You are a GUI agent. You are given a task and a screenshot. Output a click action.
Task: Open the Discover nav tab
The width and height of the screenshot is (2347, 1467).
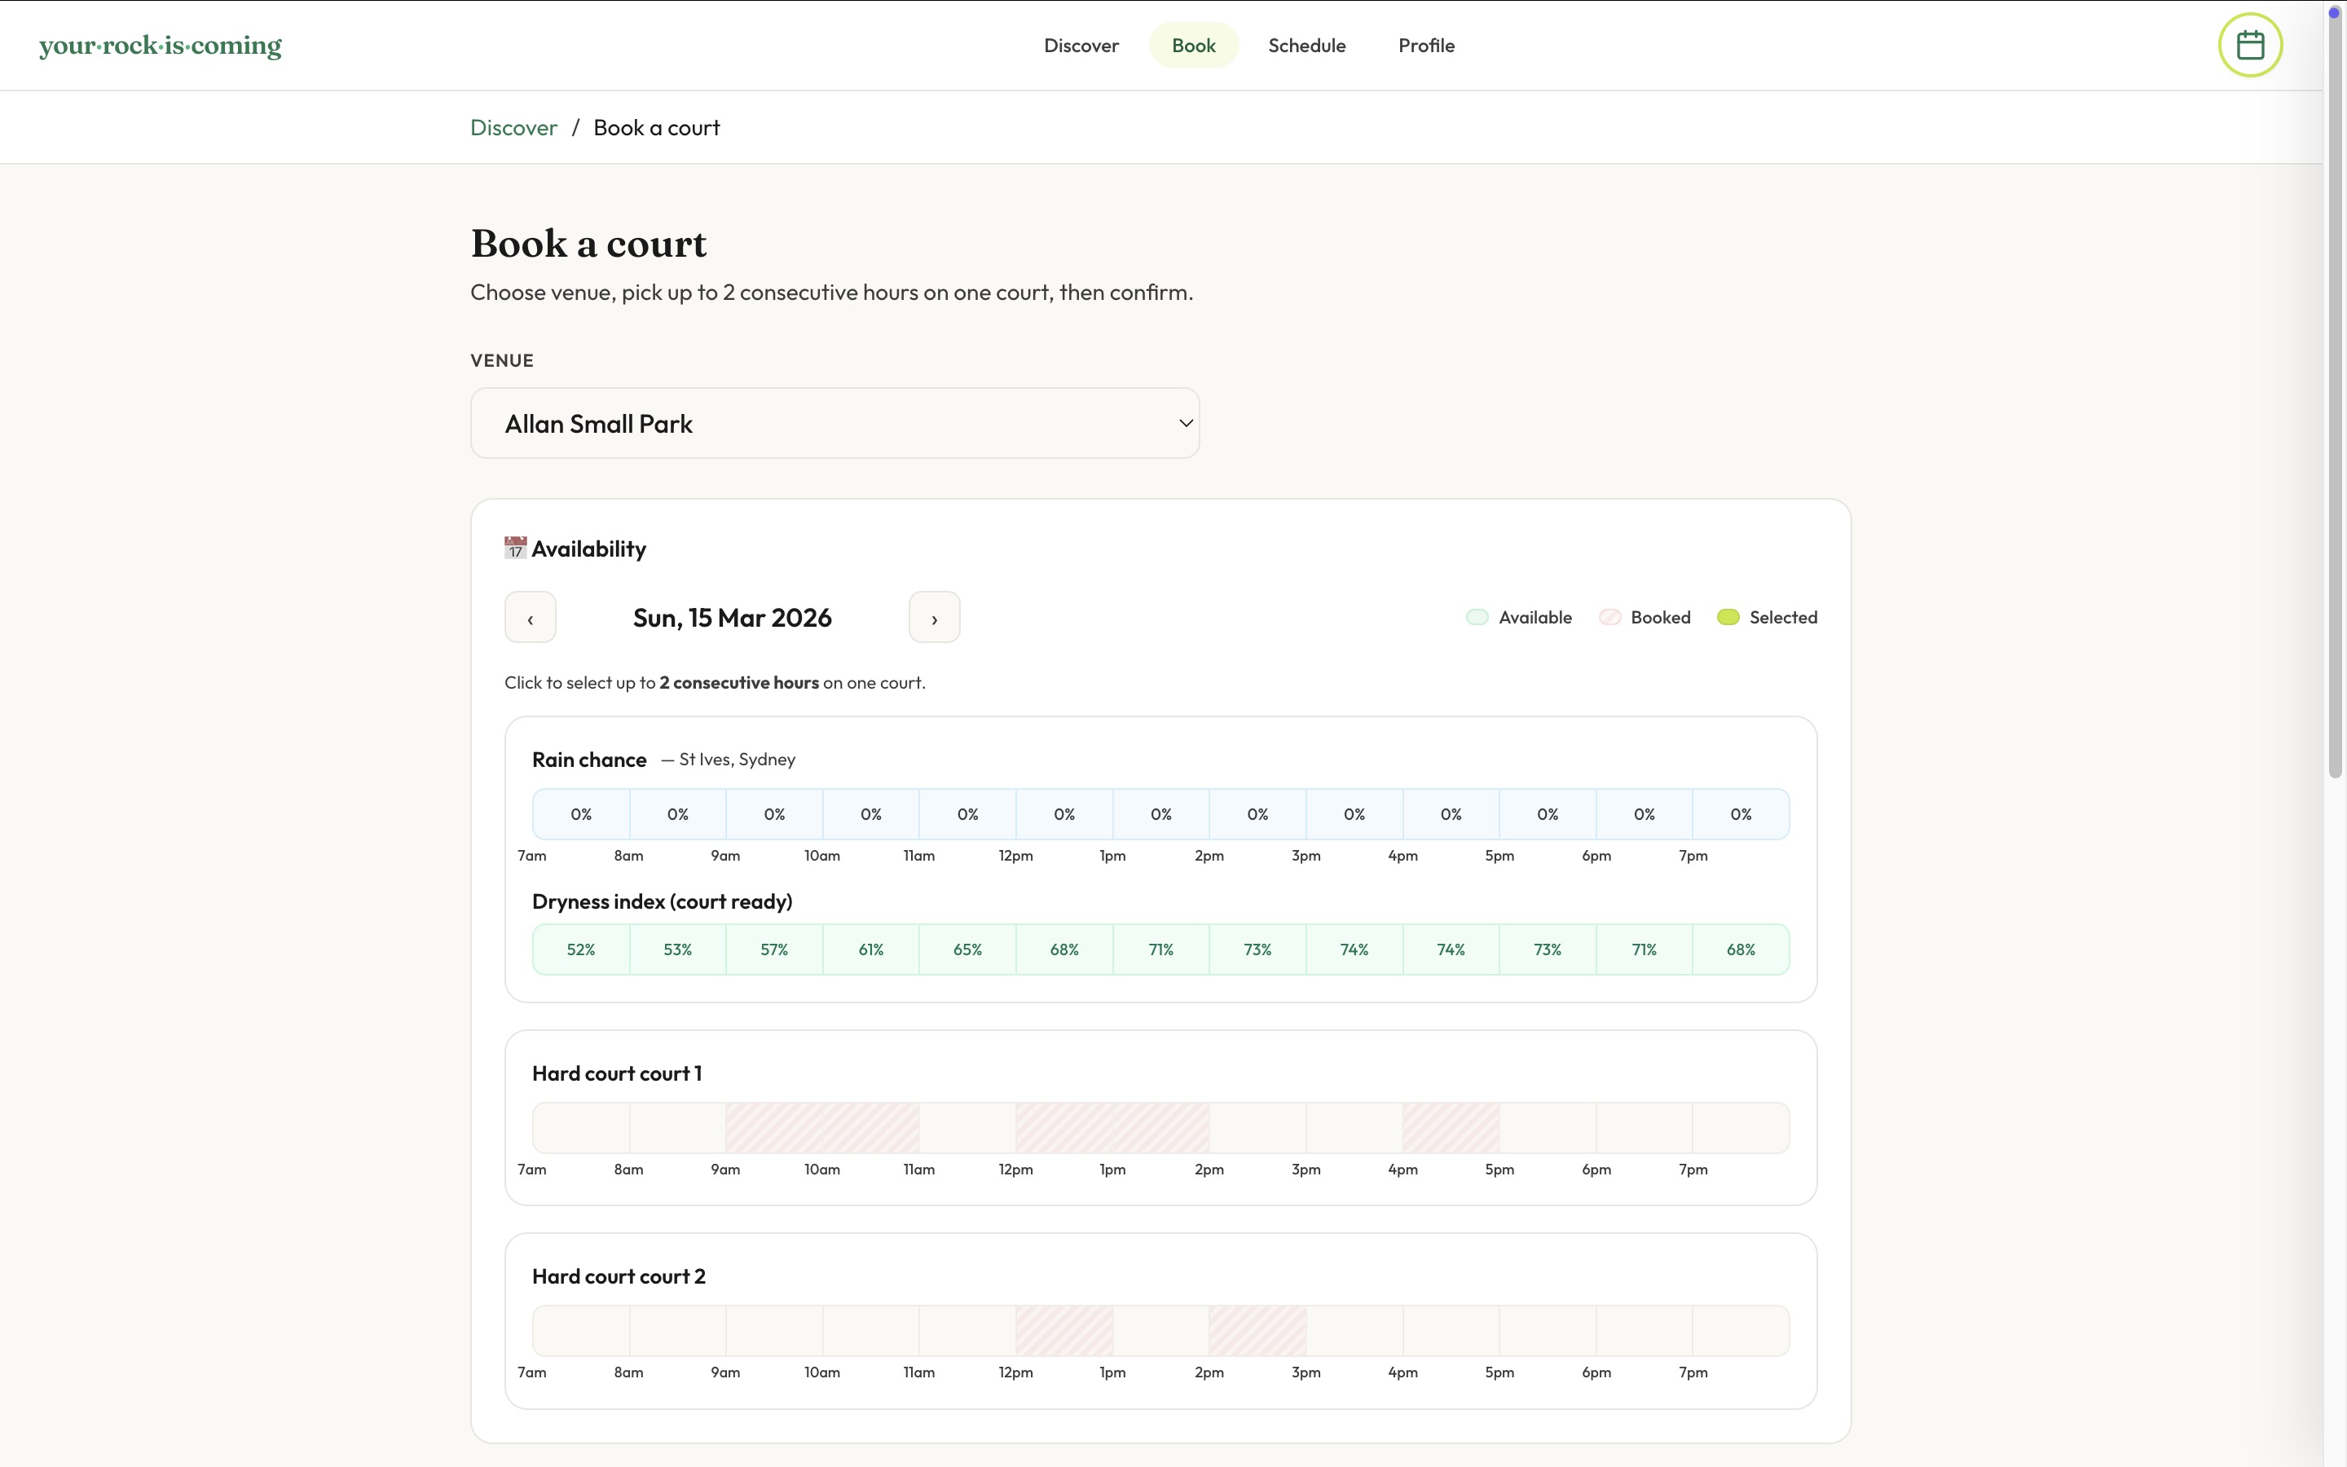(1081, 46)
